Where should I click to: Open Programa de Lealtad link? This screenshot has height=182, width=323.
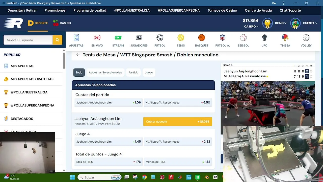pos(90,10)
